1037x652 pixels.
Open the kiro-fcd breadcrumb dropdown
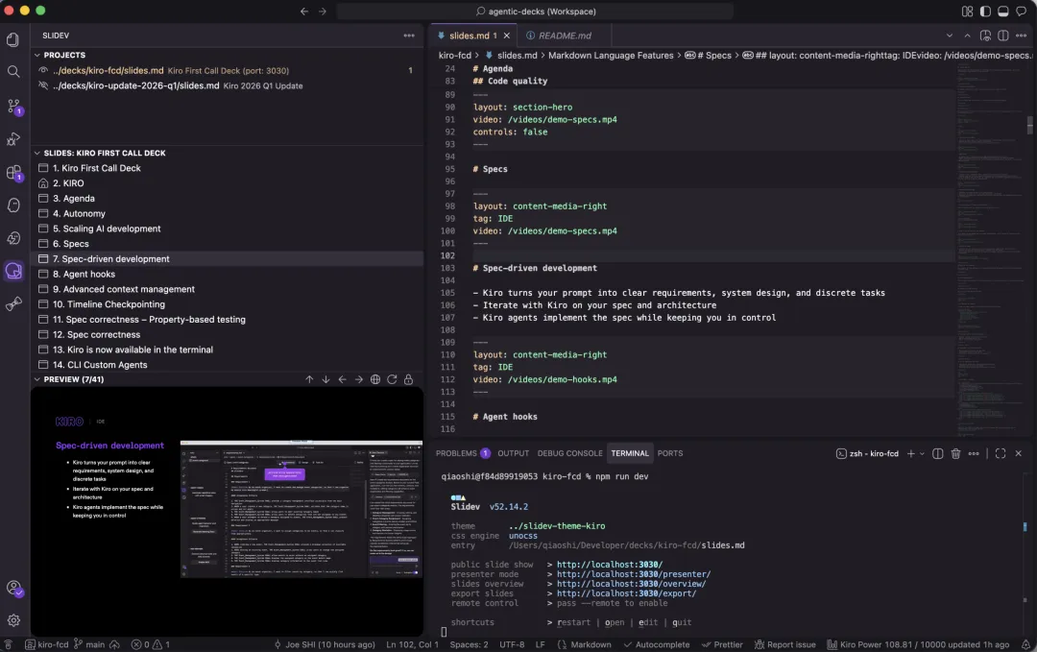pyautogui.click(x=455, y=56)
